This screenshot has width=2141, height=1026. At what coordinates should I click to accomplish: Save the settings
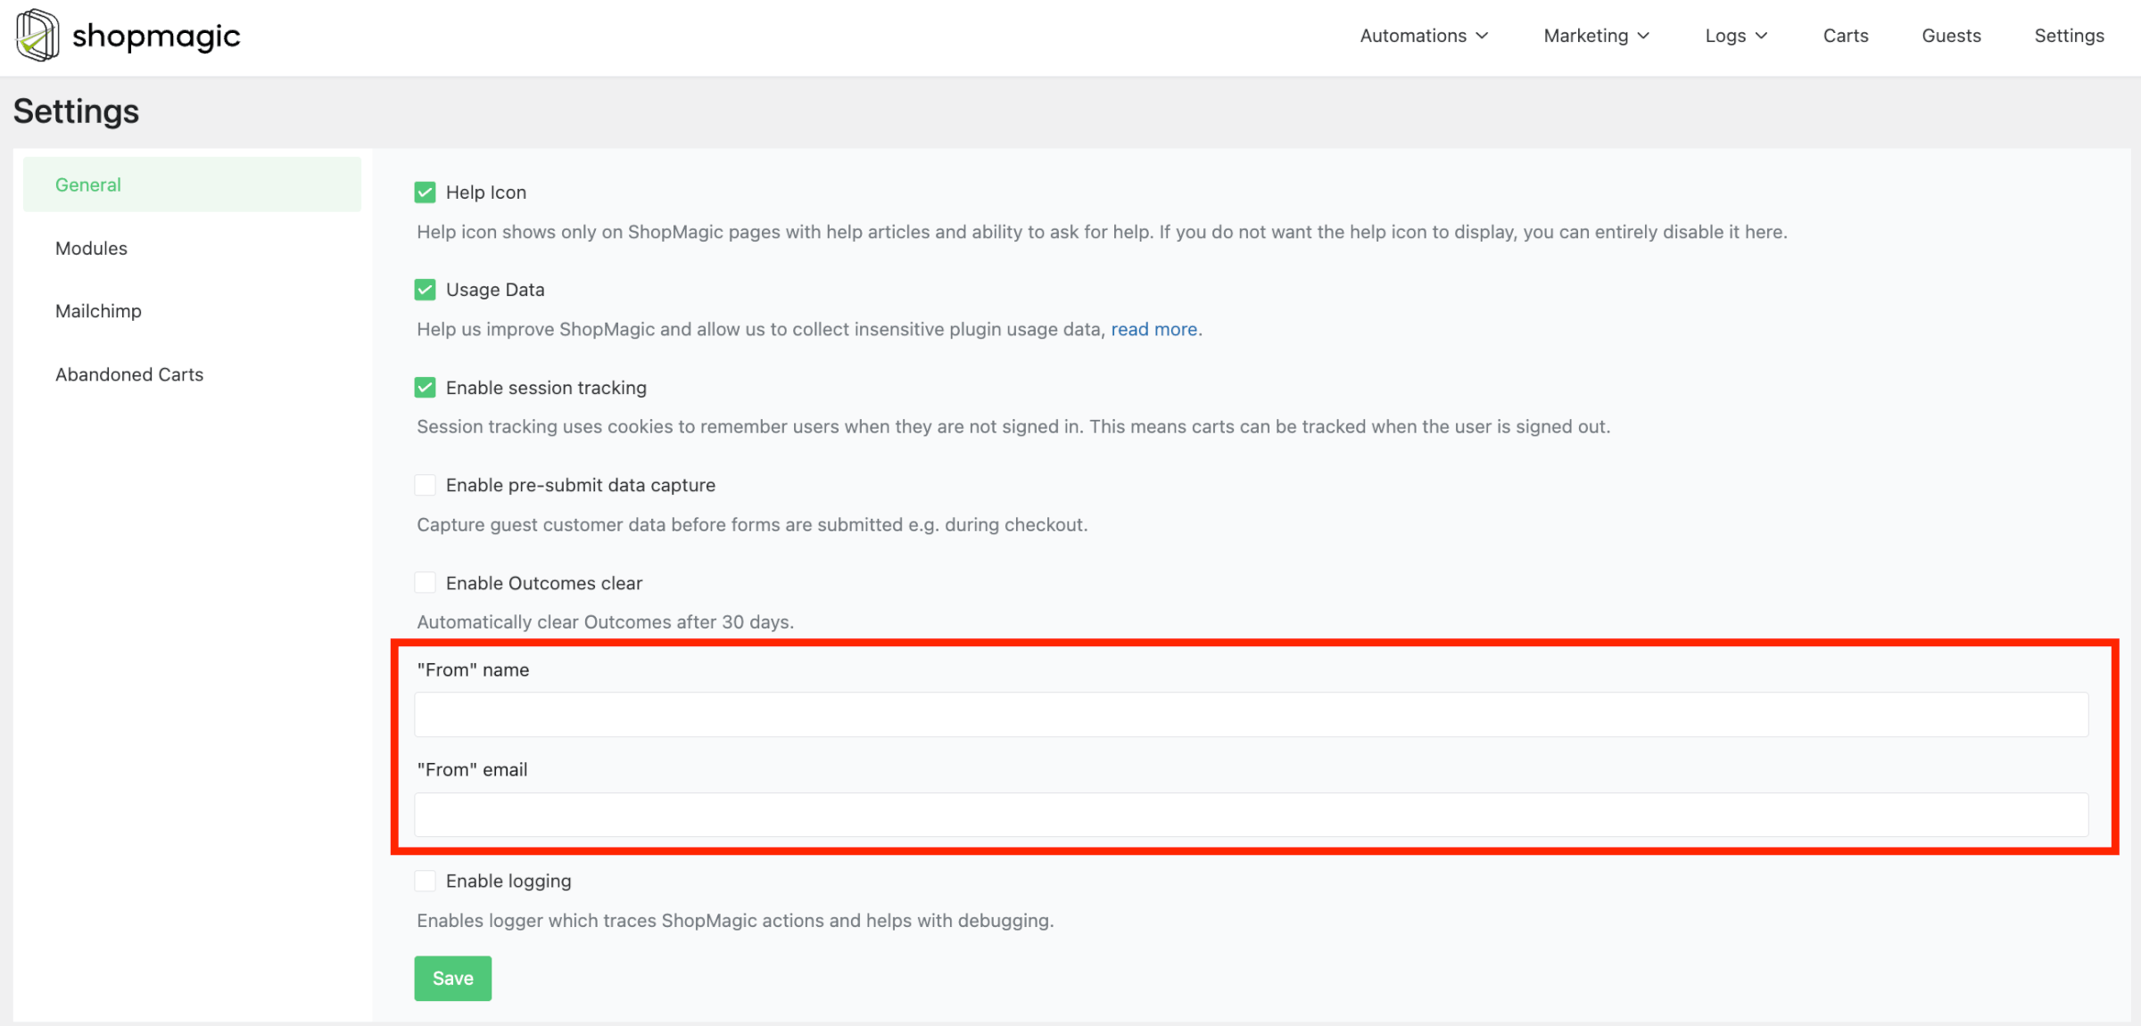(452, 978)
